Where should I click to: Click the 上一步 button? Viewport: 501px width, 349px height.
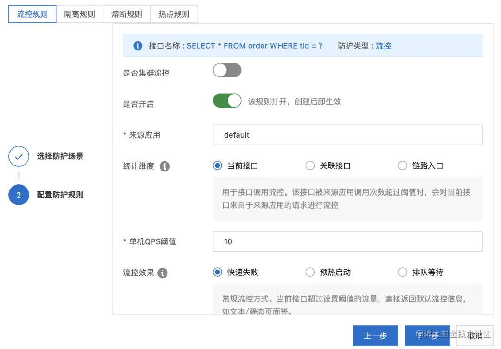coord(375,336)
